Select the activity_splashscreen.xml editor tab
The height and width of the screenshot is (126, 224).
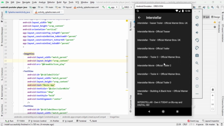click(49, 12)
